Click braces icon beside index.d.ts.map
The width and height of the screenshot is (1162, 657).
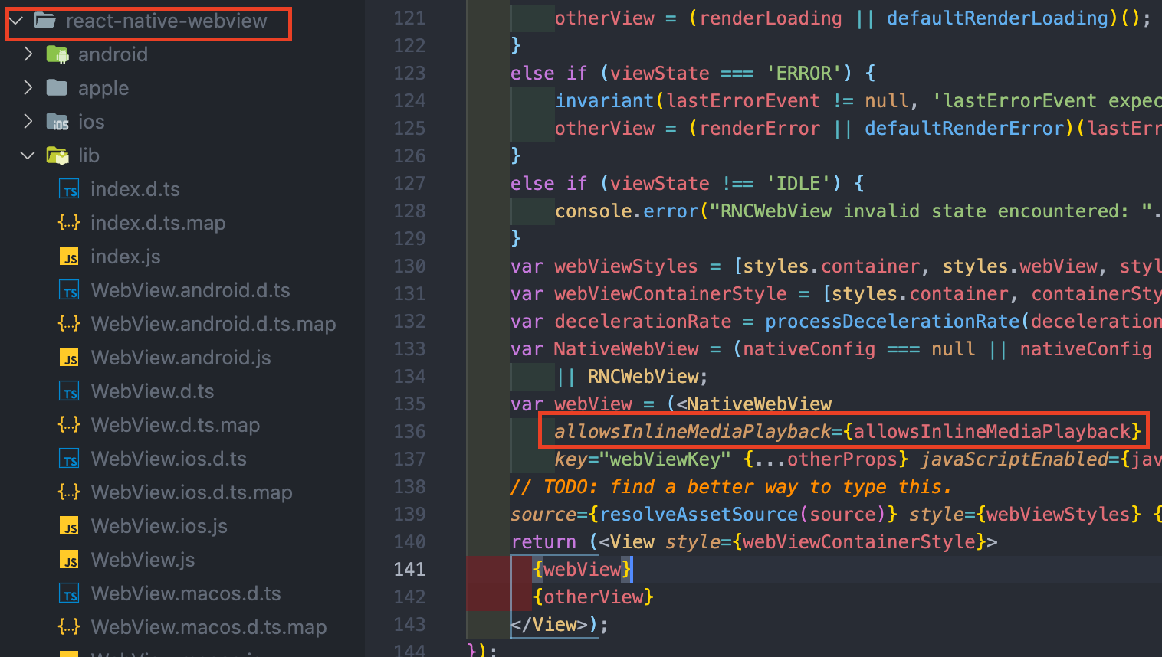coord(70,223)
